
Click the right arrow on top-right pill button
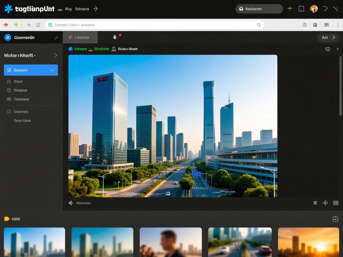click(x=334, y=37)
